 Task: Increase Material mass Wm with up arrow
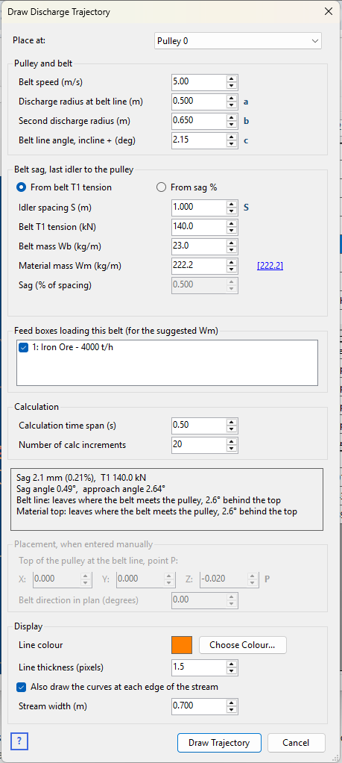pyautogui.click(x=232, y=262)
